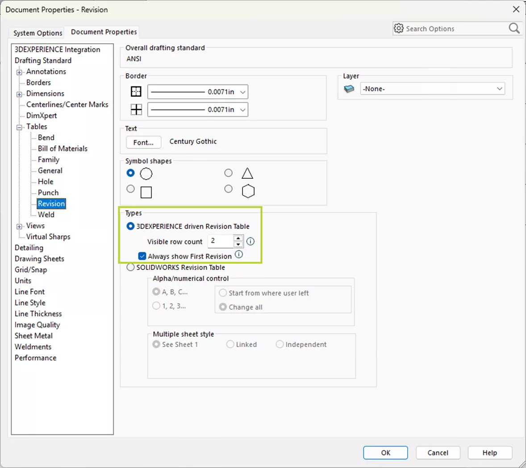Click the layer stack icon

pos(349,89)
